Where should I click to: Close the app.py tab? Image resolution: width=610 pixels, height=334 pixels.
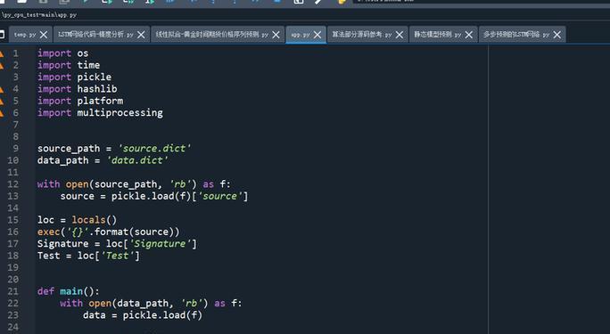(317, 35)
